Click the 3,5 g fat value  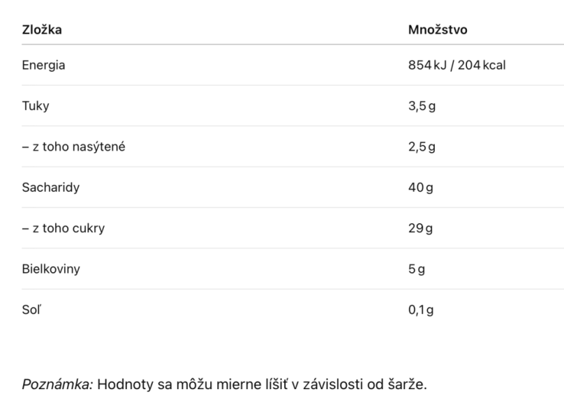coord(421,106)
